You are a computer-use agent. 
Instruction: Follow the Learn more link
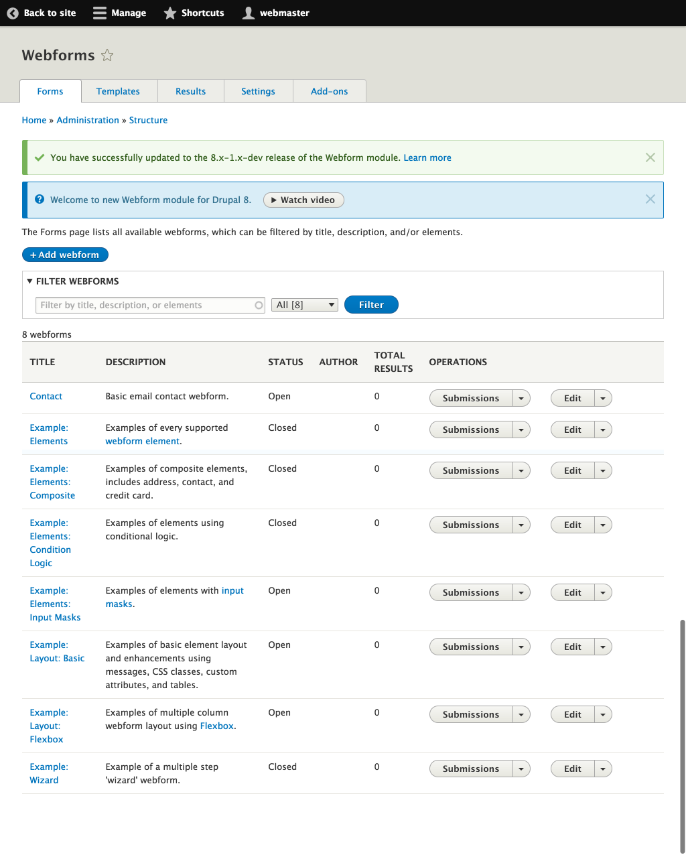click(x=427, y=157)
